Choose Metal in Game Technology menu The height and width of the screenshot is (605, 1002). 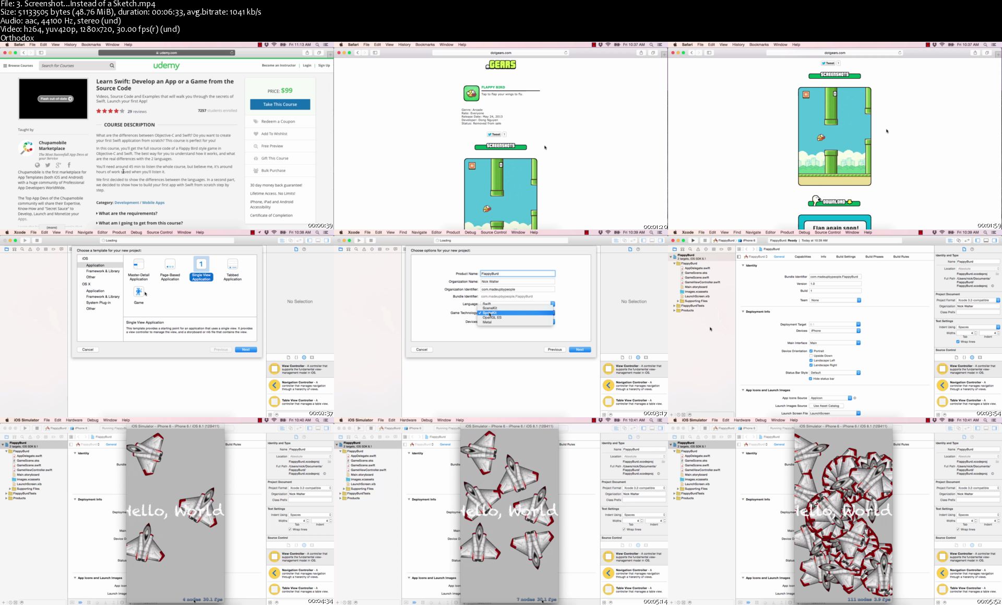click(x=516, y=322)
